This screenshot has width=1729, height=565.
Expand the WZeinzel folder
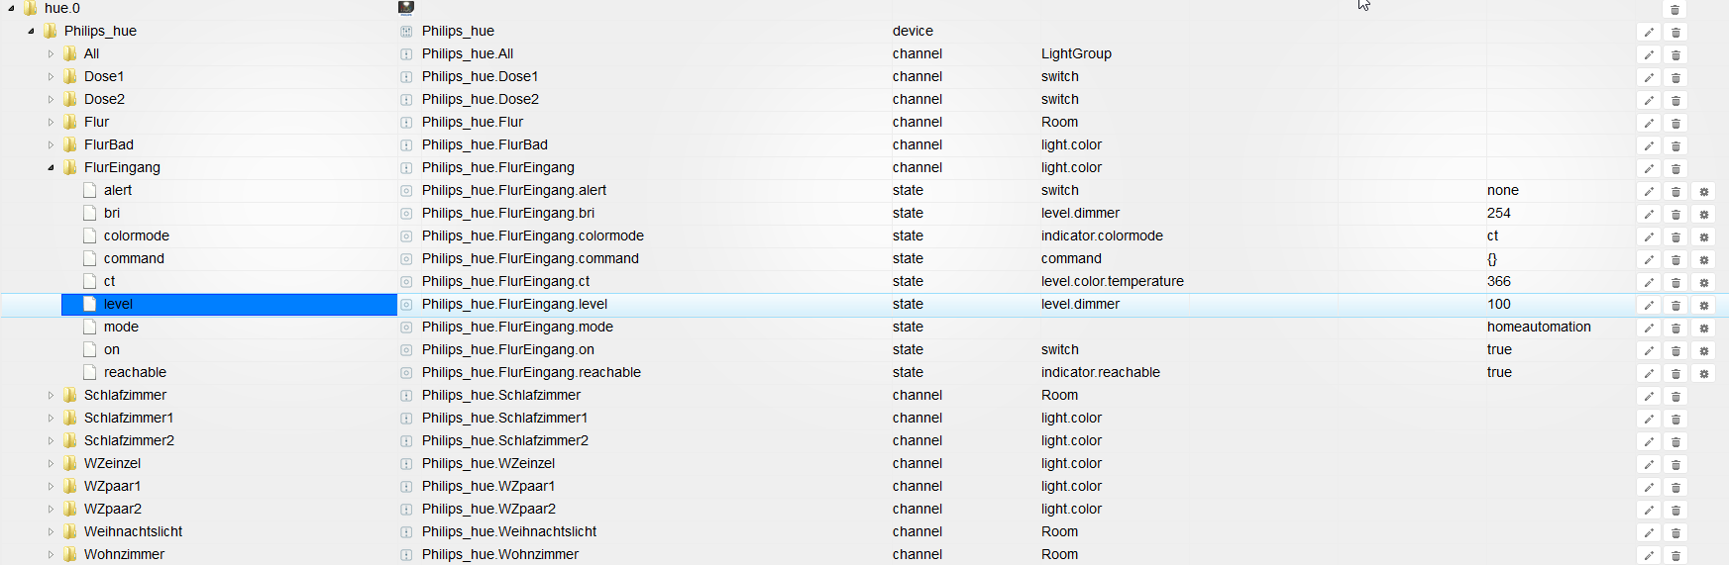[51, 463]
